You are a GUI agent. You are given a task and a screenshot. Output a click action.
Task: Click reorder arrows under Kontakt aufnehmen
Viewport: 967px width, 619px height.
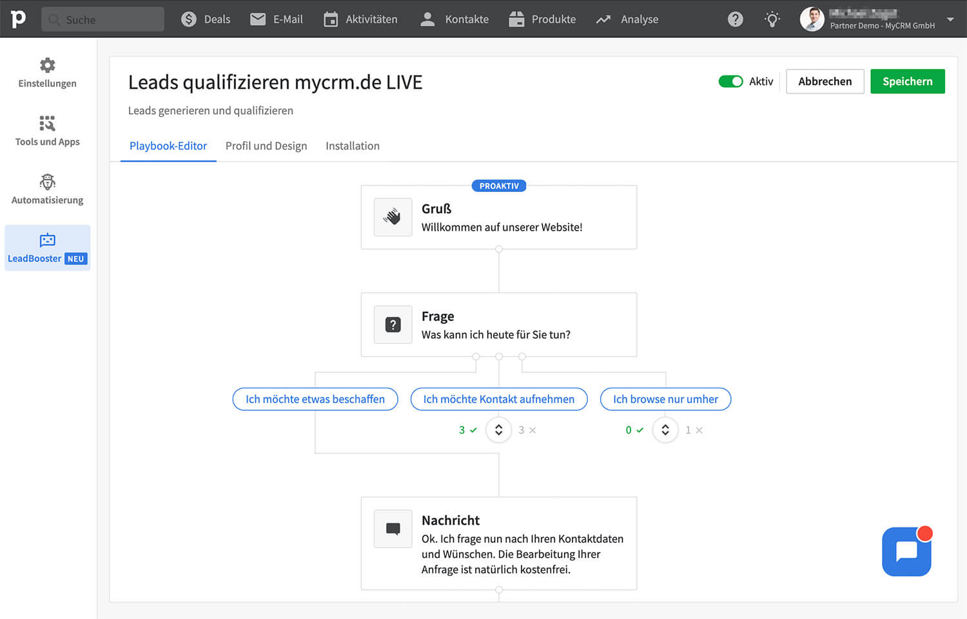498,430
